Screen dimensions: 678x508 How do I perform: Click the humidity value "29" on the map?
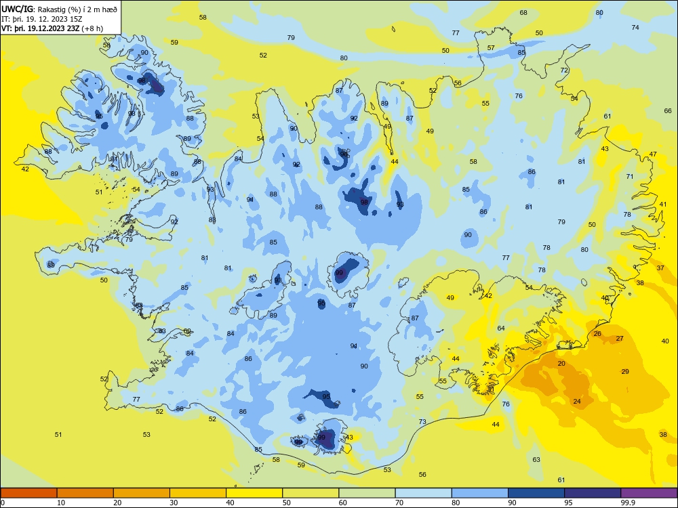point(625,371)
